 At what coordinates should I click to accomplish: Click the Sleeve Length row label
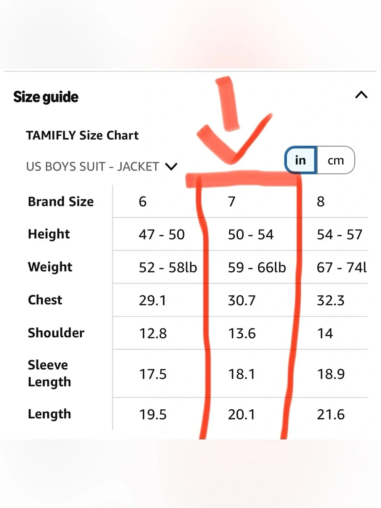coord(50,373)
